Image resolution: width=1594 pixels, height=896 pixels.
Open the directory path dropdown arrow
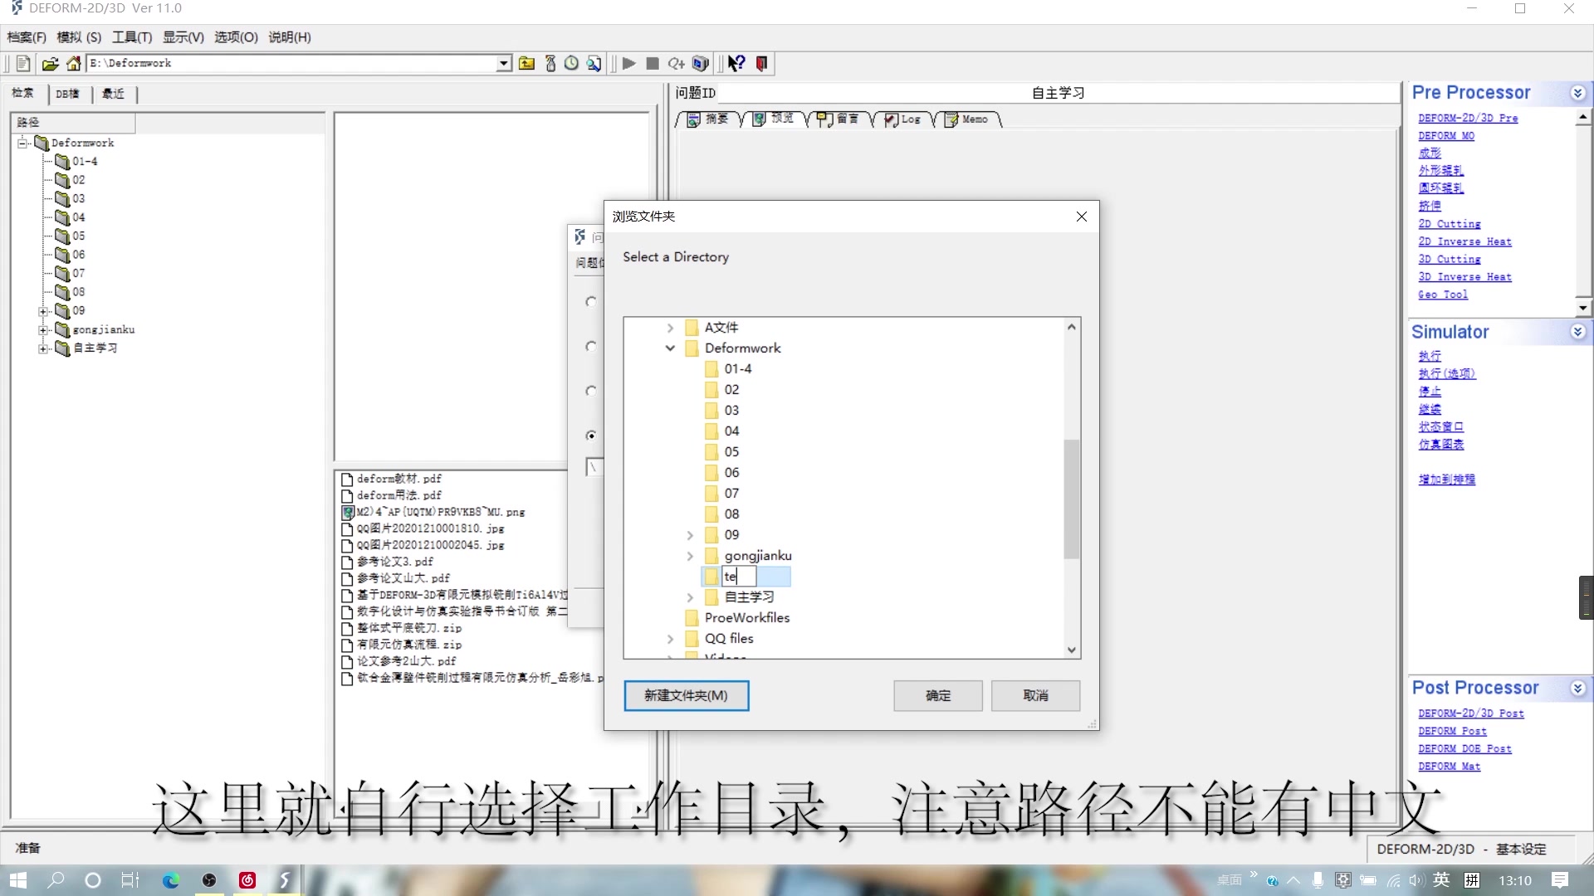pos(504,63)
